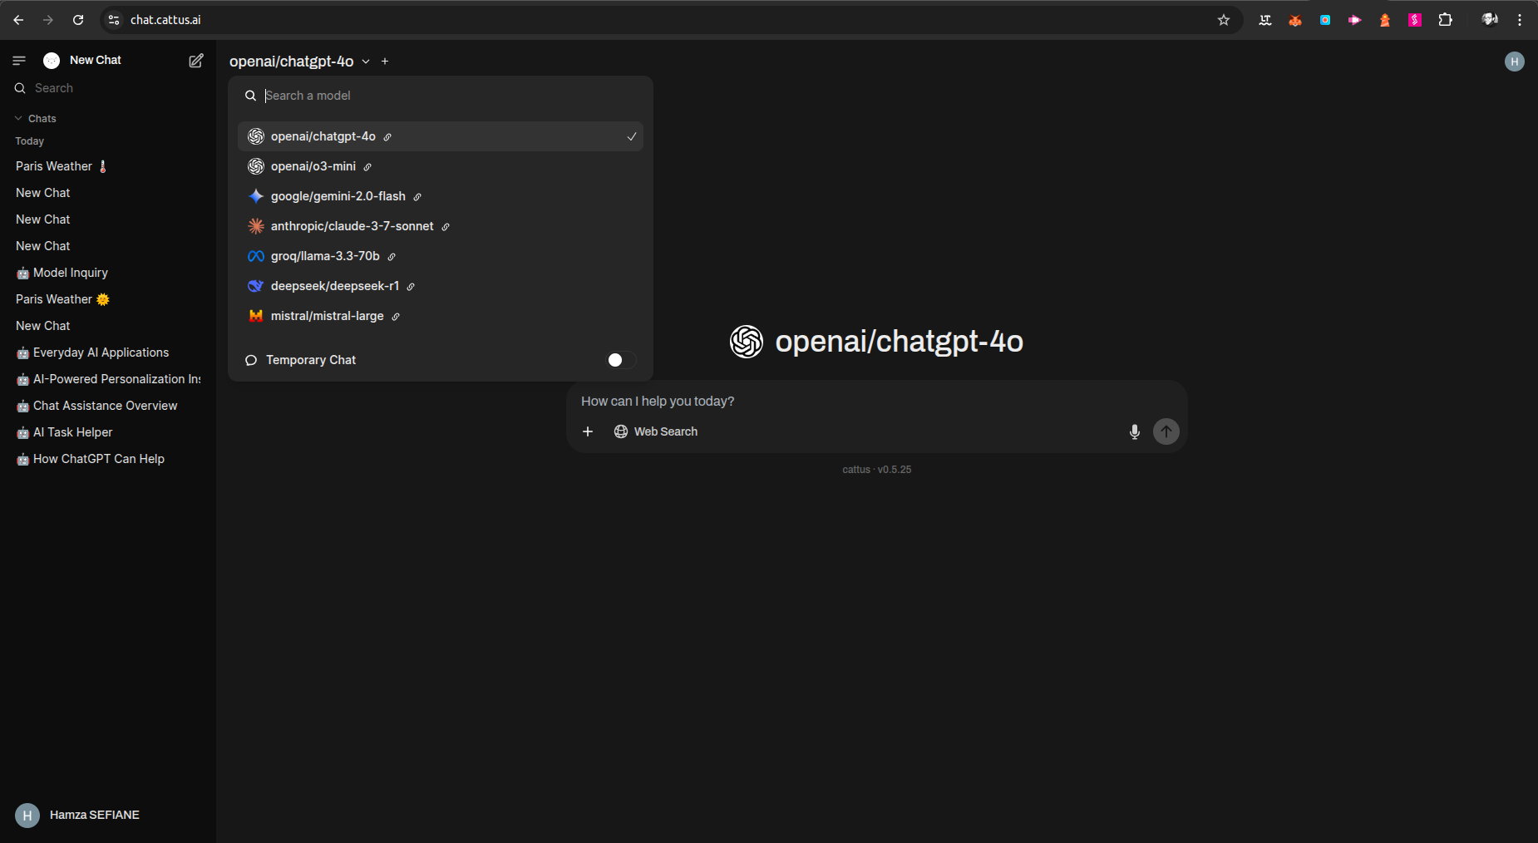The height and width of the screenshot is (843, 1538).
Task: Select groq/llama-3.3-70b from the model list
Action: 441,256
